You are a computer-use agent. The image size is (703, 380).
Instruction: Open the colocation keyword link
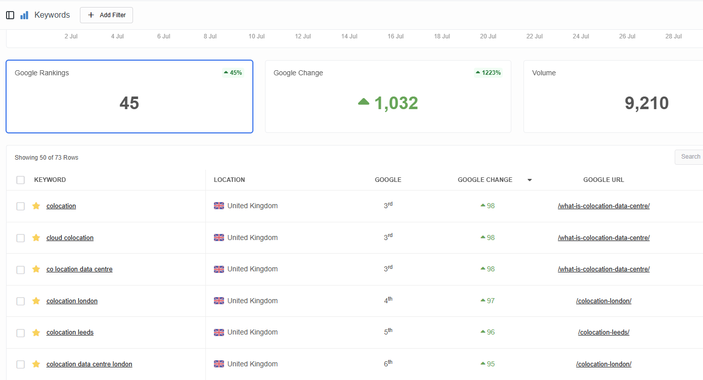(x=61, y=206)
